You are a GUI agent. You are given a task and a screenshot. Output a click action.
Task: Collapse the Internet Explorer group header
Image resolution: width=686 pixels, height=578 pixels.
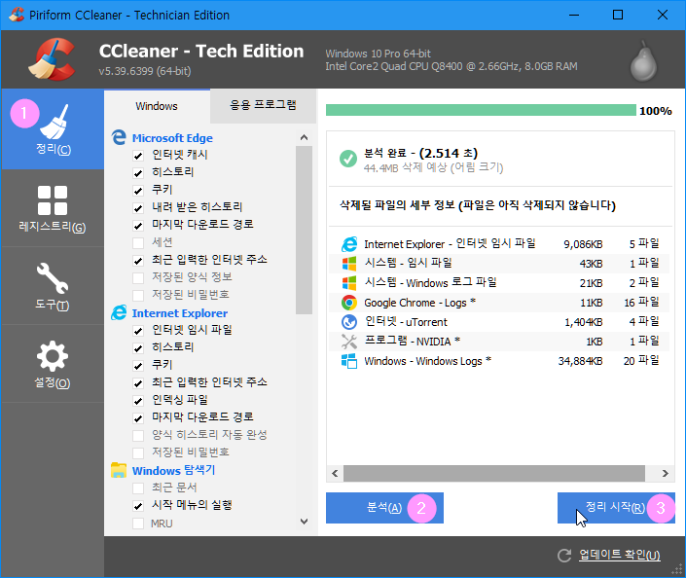(180, 313)
